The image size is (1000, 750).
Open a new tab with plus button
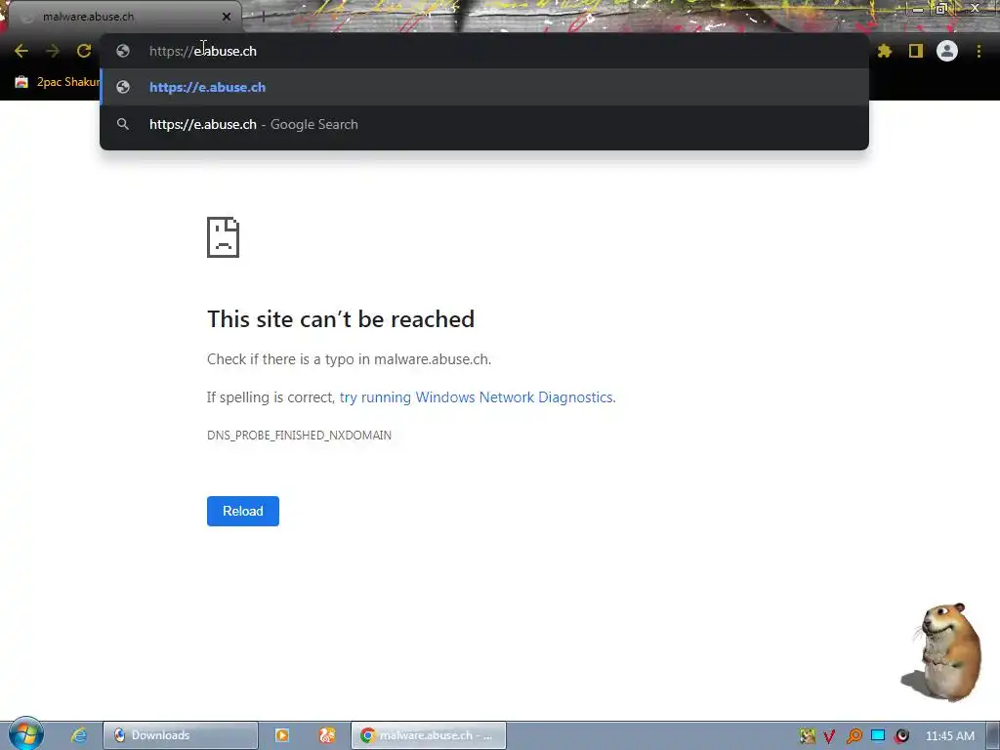tap(263, 18)
